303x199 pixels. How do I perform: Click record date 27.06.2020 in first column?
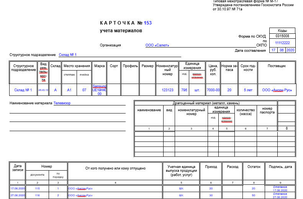point(18,195)
